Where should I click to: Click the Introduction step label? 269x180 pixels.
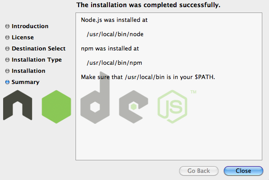point(30,26)
